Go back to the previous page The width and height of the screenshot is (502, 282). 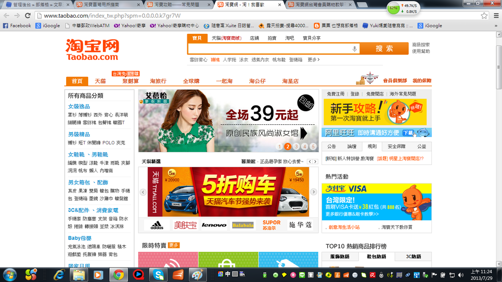7,15
